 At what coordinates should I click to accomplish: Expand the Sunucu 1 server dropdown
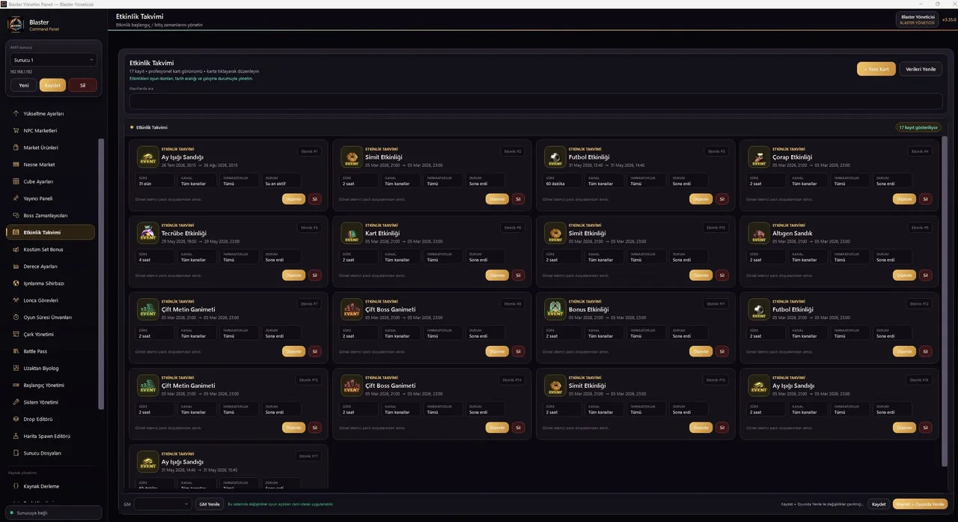53,60
